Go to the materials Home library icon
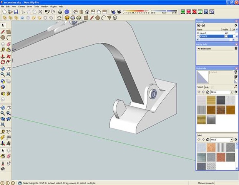Screen dimensions: 239x185 [x=207, y=92]
